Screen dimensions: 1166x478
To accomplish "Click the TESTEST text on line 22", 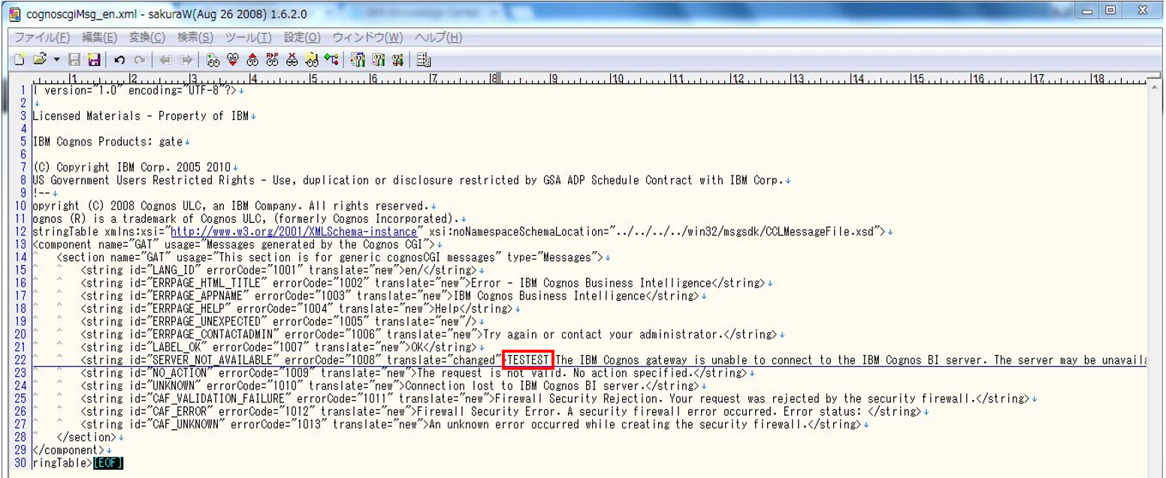I will tap(528, 360).
